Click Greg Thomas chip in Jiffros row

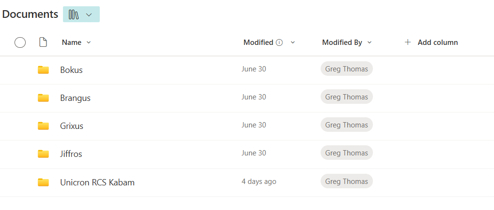click(x=347, y=153)
